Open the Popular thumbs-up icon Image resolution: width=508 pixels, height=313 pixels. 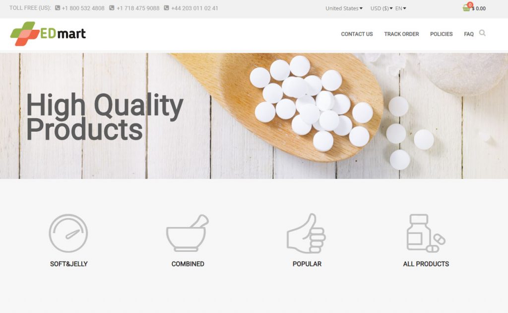pyautogui.click(x=307, y=233)
